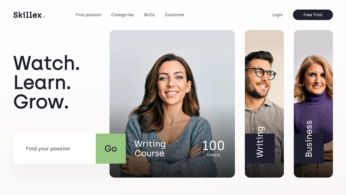Open the Categories navigation item
346x195 pixels.
pyautogui.click(x=122, y=15)
